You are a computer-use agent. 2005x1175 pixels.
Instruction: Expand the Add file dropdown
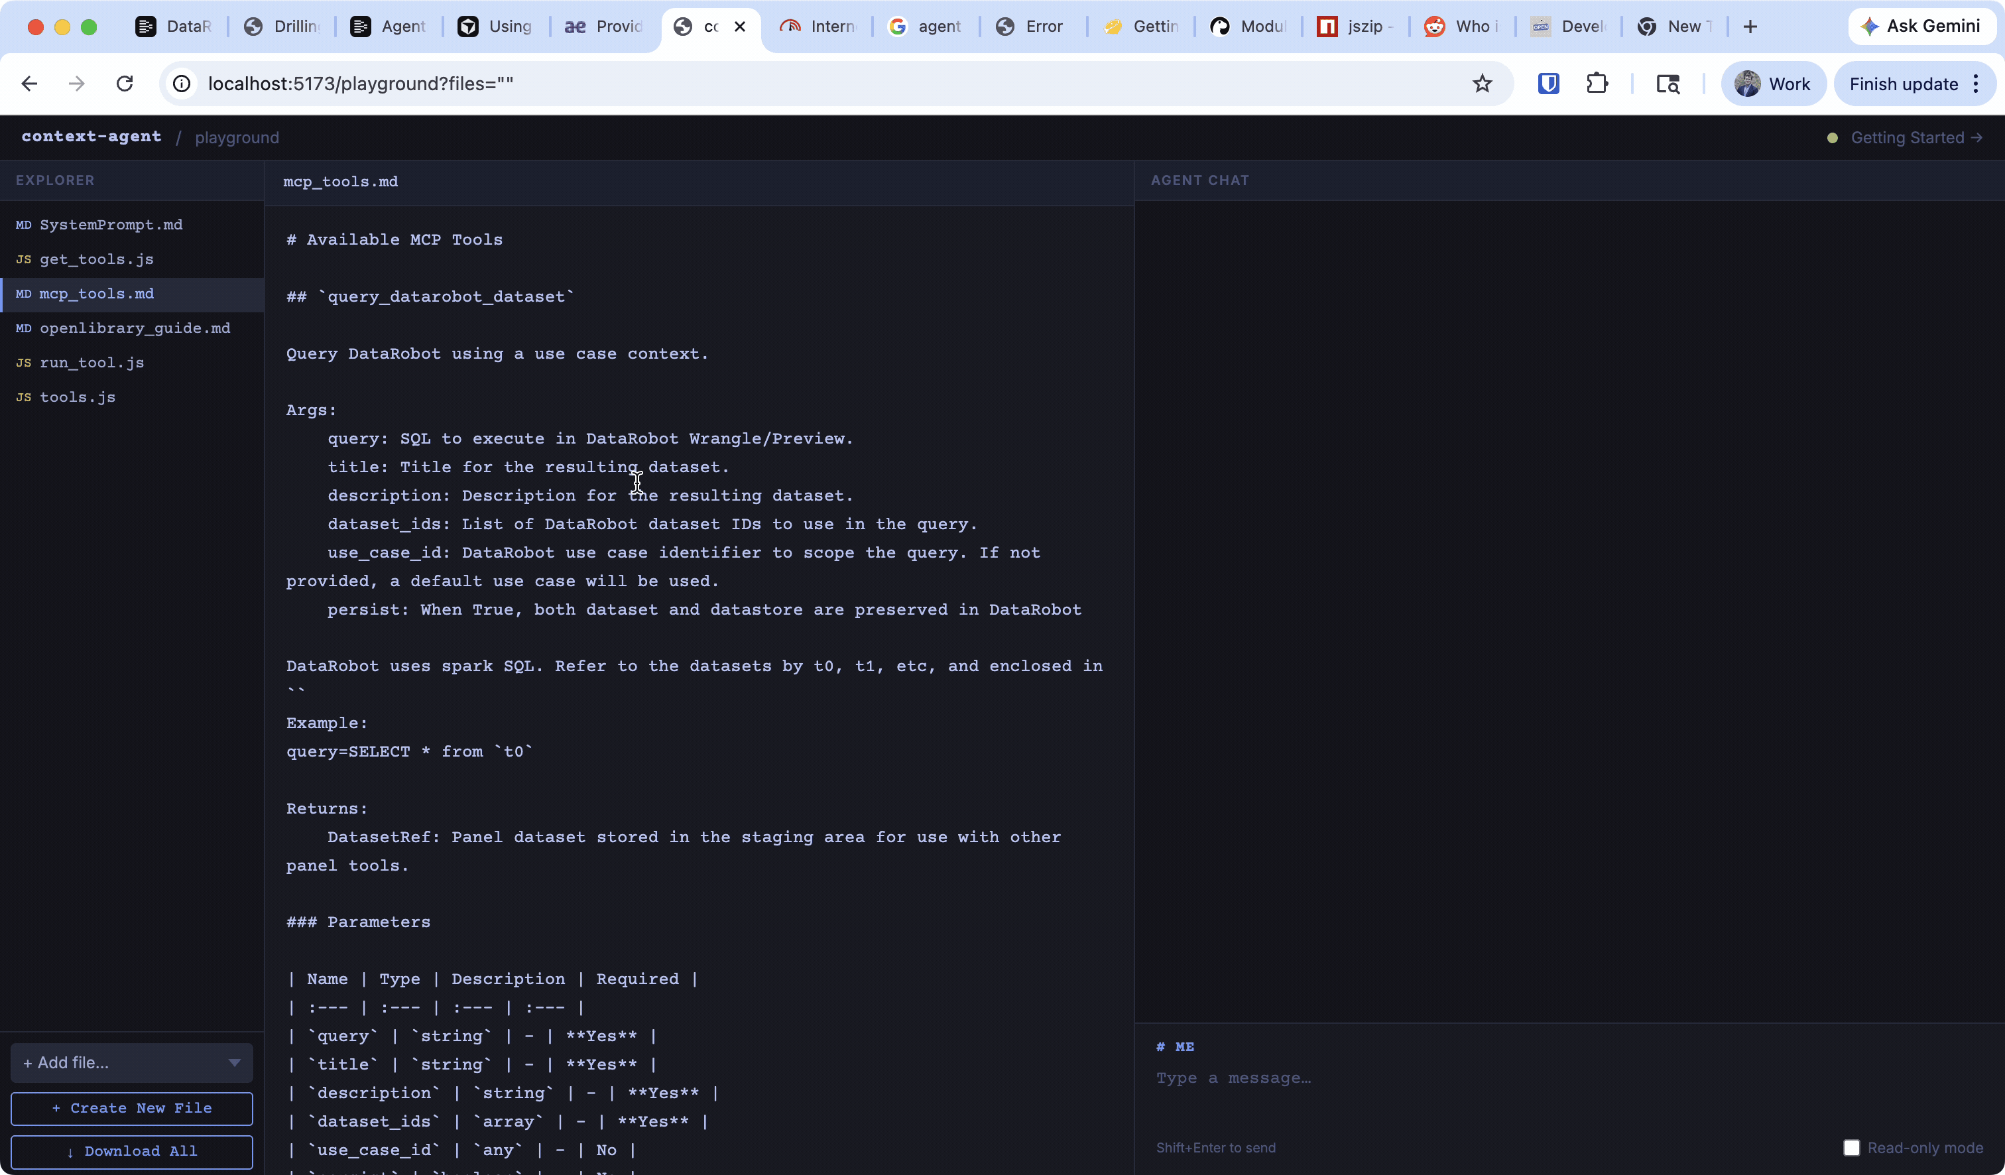pos(132,1063)
